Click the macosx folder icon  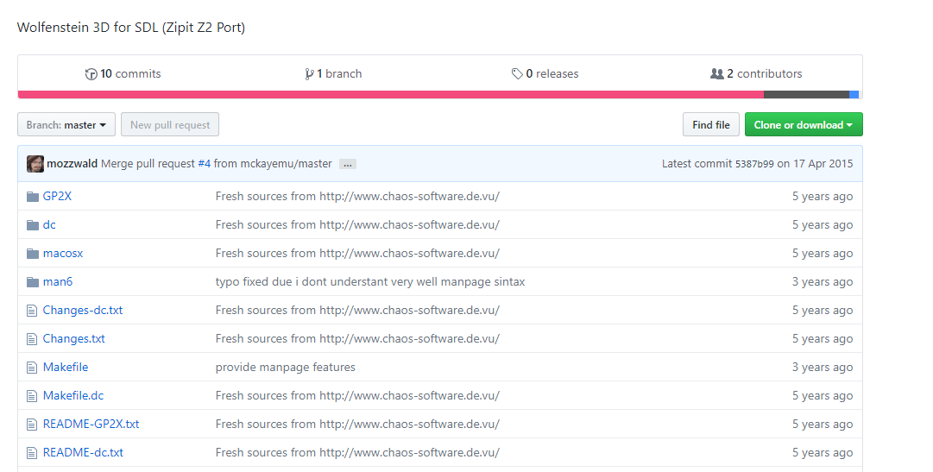pos(33,254)
